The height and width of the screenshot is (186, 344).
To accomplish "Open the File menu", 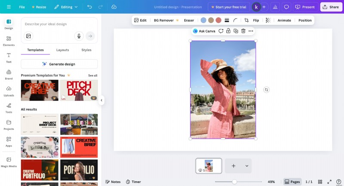I will pos(22,7).
